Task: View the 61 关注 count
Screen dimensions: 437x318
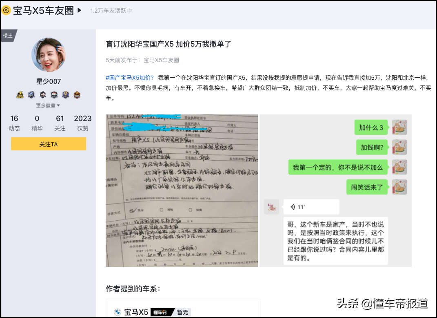Action: tap(60, 123)
